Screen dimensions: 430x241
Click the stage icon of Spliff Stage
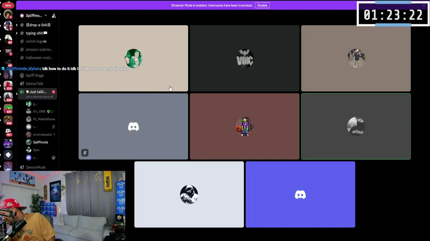(22, 76)
